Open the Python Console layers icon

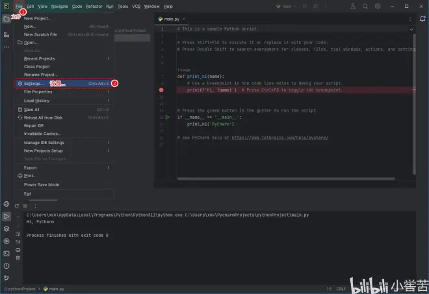[6, 228]
